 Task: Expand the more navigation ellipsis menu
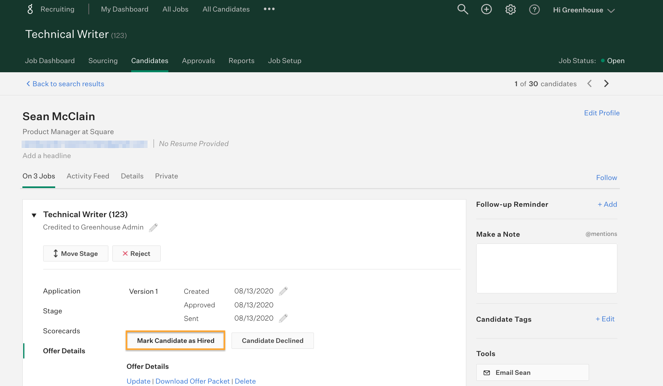269,9
